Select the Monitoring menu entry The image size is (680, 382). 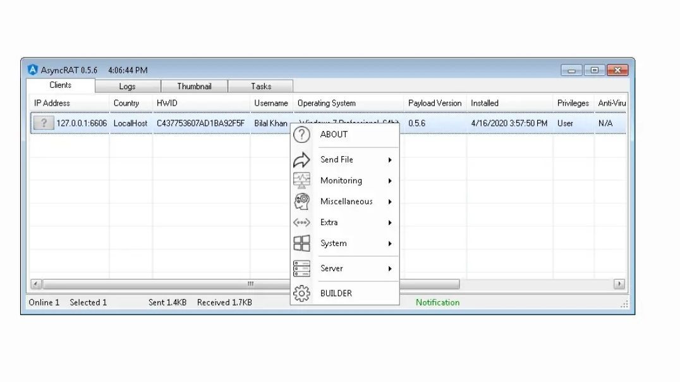pyautogui.click(x=341, y=180)
